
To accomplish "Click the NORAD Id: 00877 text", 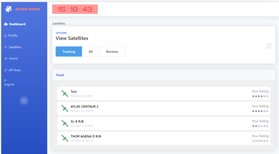I will [82, 96].
